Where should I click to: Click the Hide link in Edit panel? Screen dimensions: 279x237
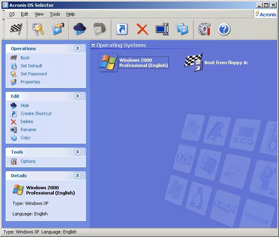tap(25, 105)
